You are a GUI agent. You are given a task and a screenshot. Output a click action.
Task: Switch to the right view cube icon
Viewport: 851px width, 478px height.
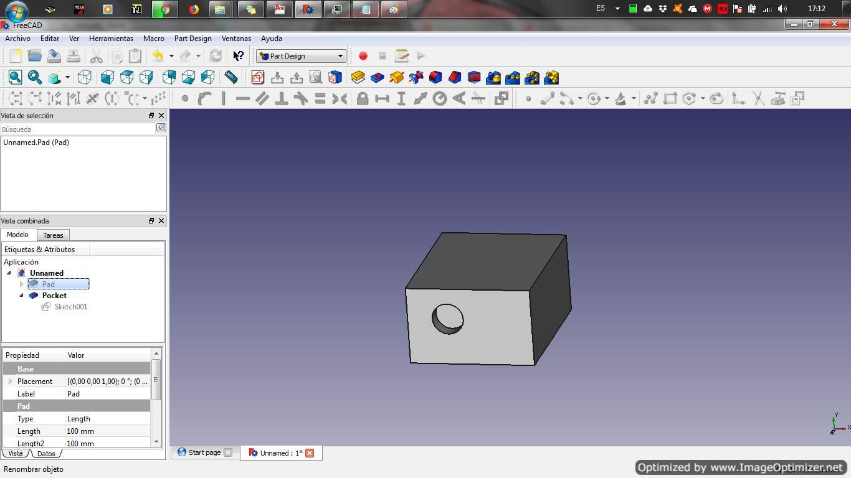click(146, 77)
